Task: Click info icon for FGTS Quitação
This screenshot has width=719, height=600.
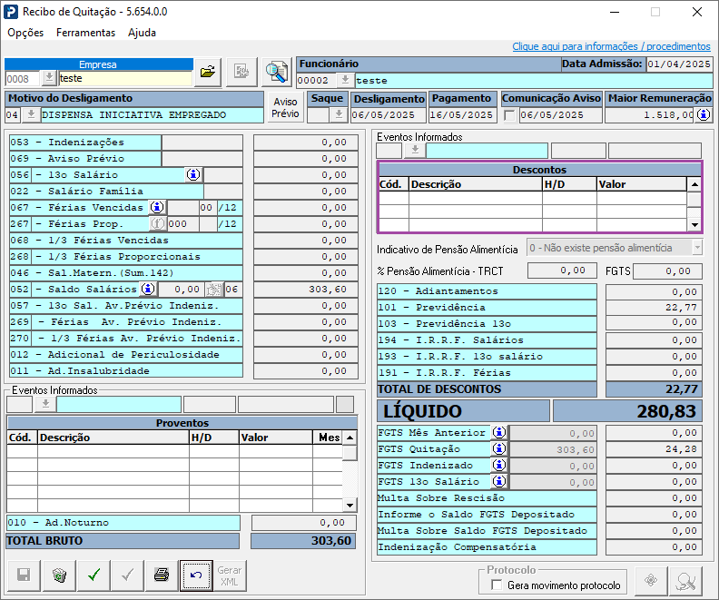Action: (499, 448)
